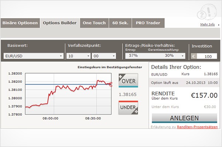Click the Details Ihrer Option heading
The width and height of the screenshot is (222, 147).
pyautogui.click(x=176, y=67)
